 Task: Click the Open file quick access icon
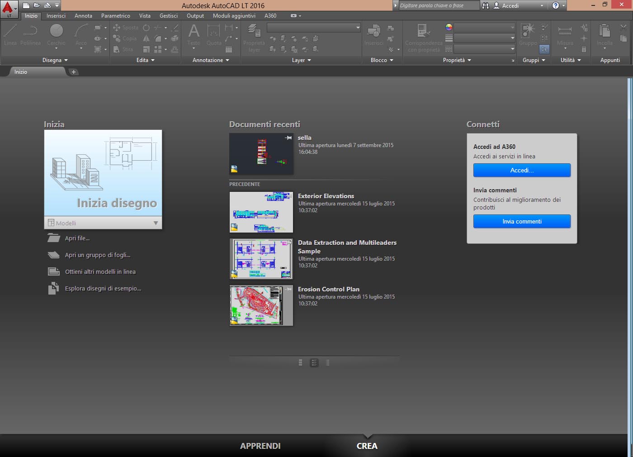coord(37,5)
